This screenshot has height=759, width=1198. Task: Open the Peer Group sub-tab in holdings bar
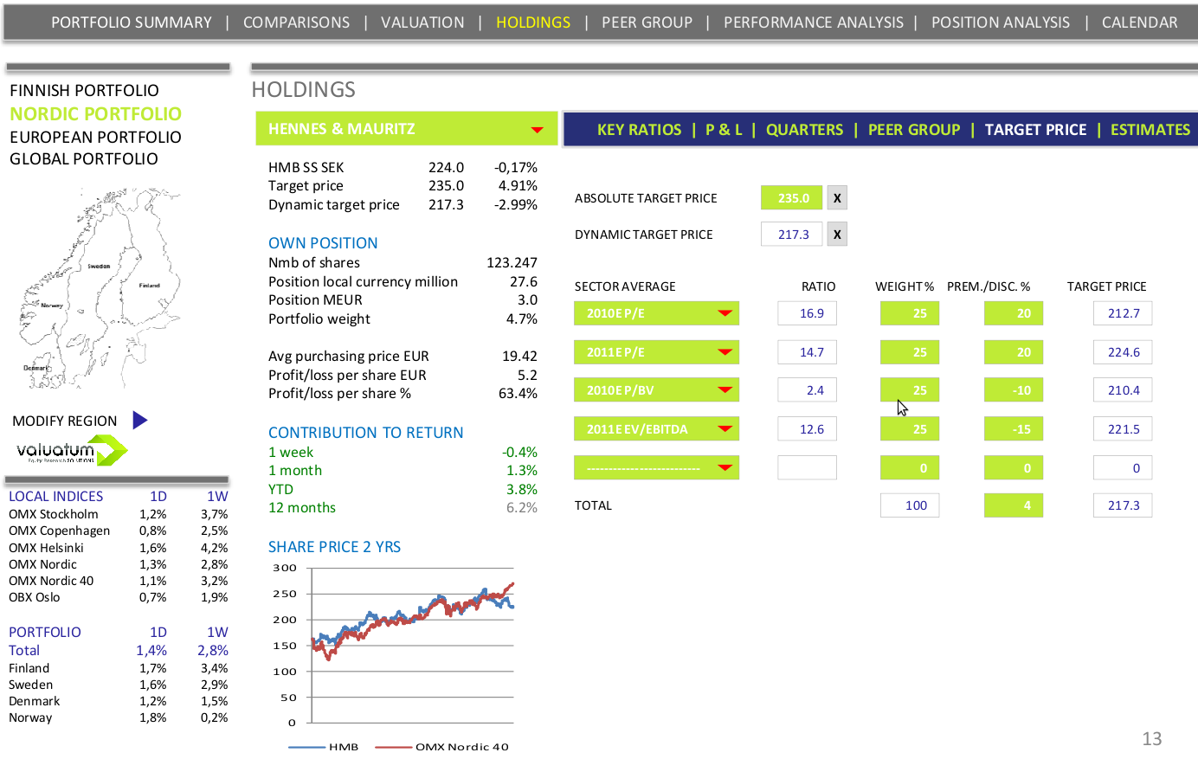tap(914, 130)
